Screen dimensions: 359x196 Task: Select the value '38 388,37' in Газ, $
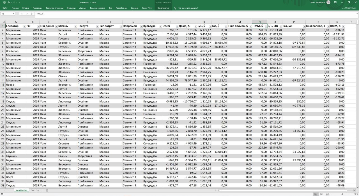[219, 47]
